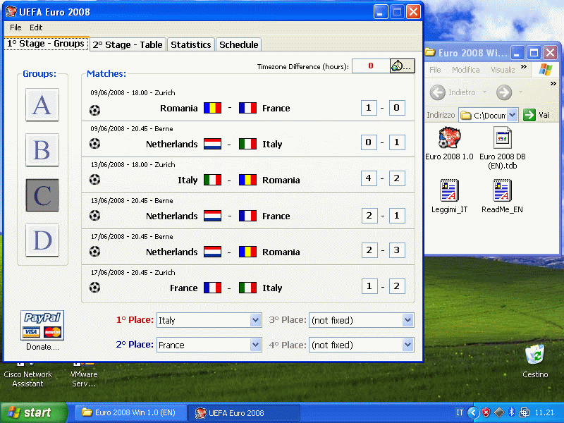
Task: Select Group D button
Action: 42,240
